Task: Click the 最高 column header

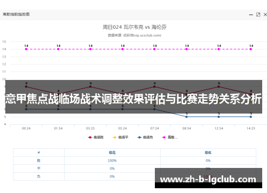Action: pos(112,152)
